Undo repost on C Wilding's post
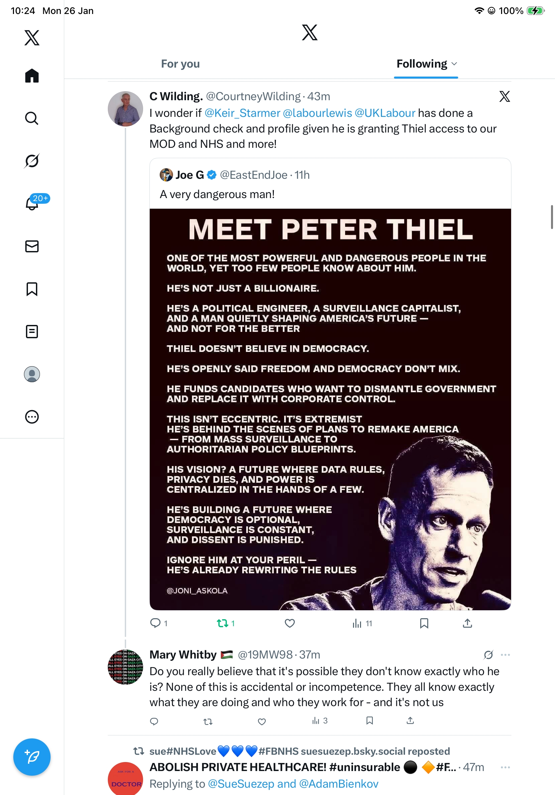The width and height of the screenshot is (555, 795). point(223,623)
